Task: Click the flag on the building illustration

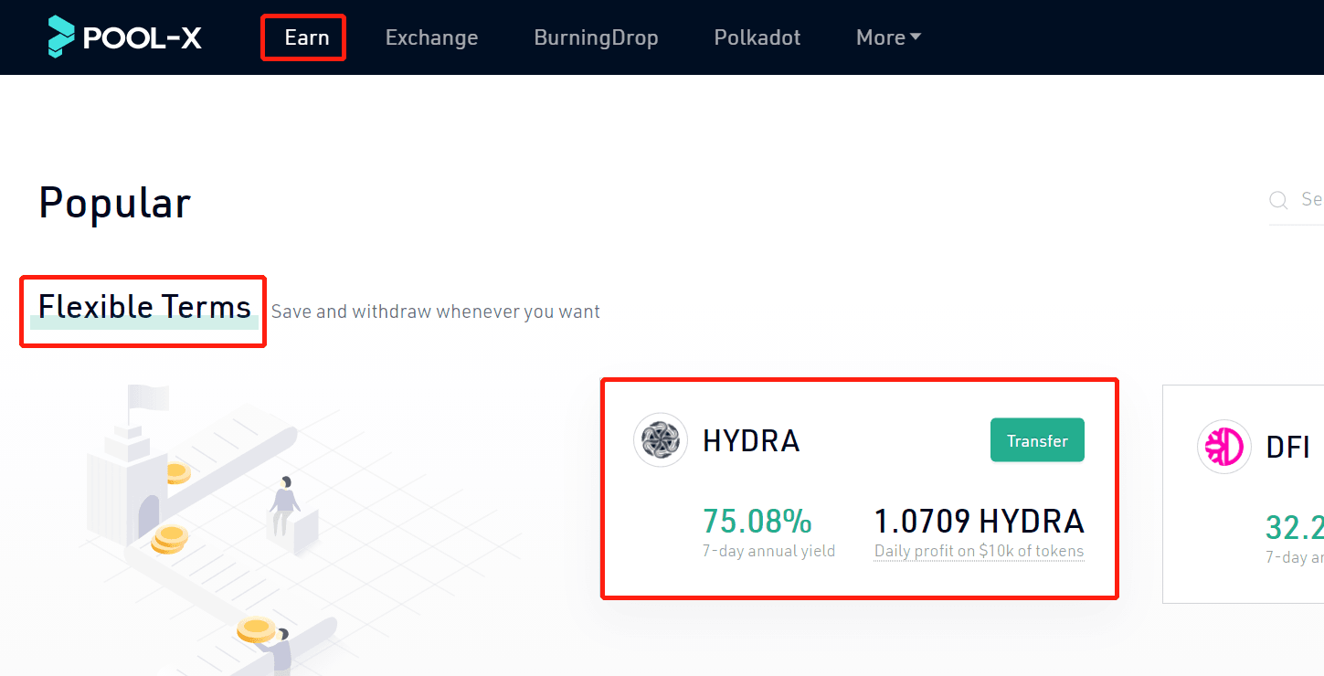Action: click(146, 398)
